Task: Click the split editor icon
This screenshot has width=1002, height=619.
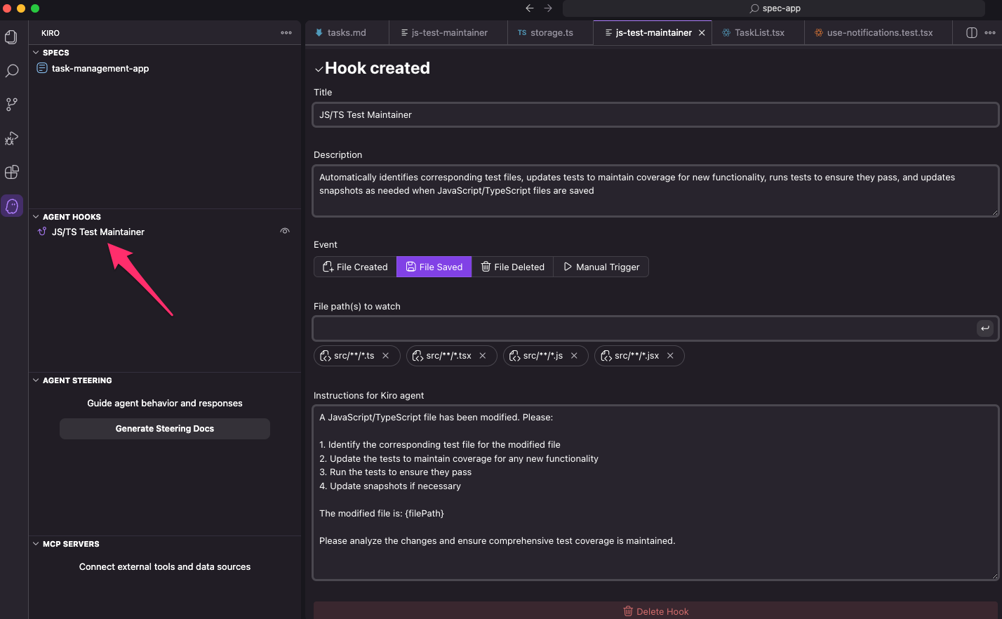Action: [972, 33]
